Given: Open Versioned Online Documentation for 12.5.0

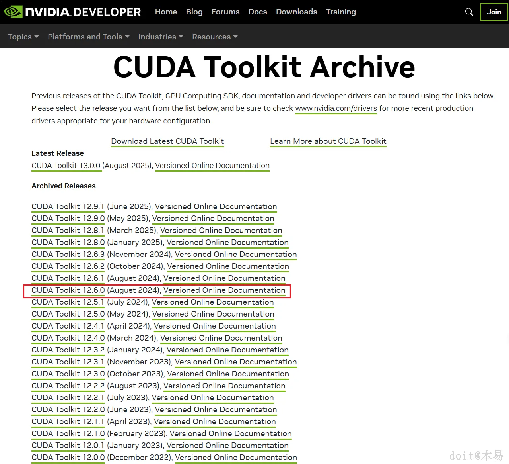Looking at the screenshot, I should tap(213, 314).
